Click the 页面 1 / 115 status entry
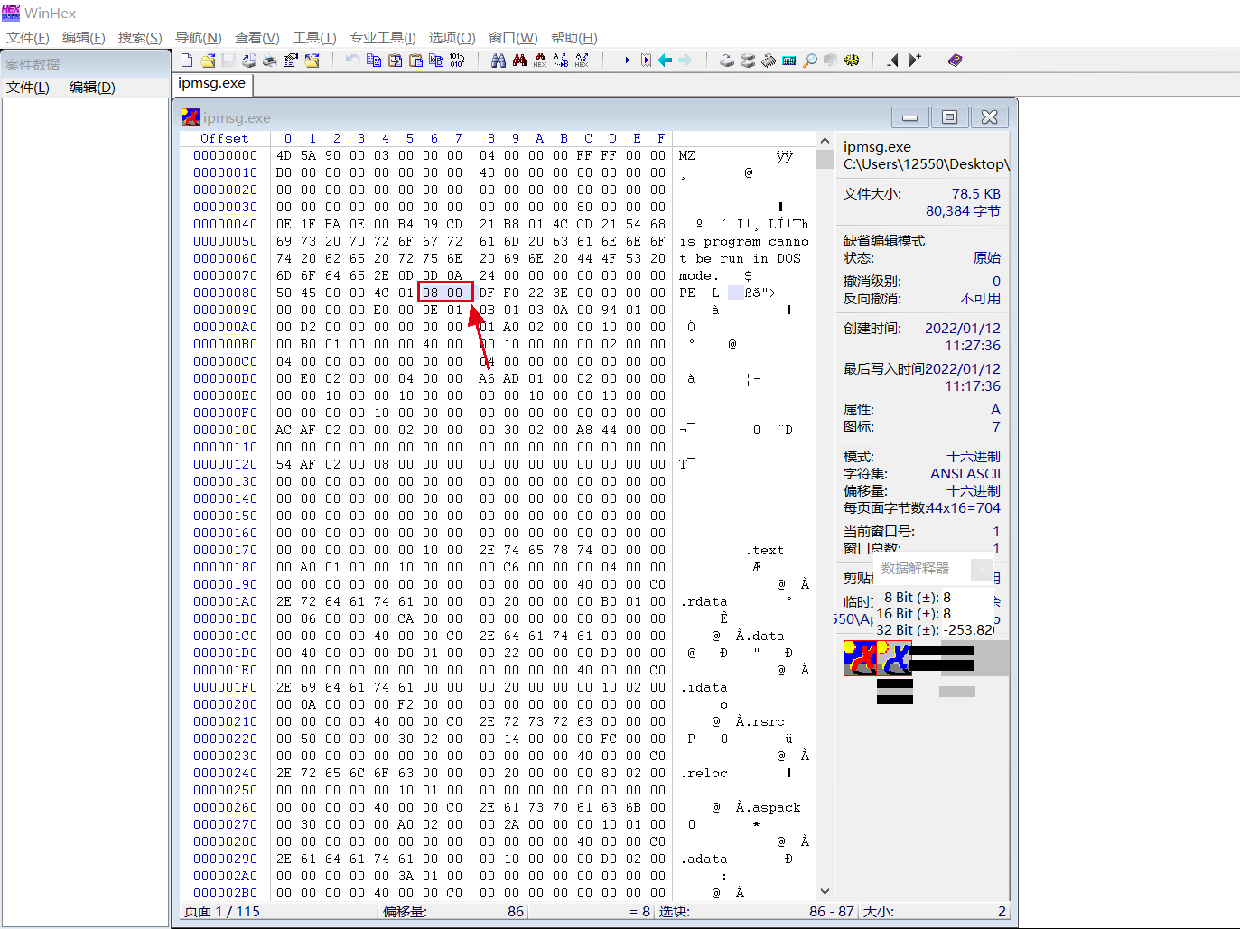Viewport: 1240px width, 929px height. coord(222,912)
